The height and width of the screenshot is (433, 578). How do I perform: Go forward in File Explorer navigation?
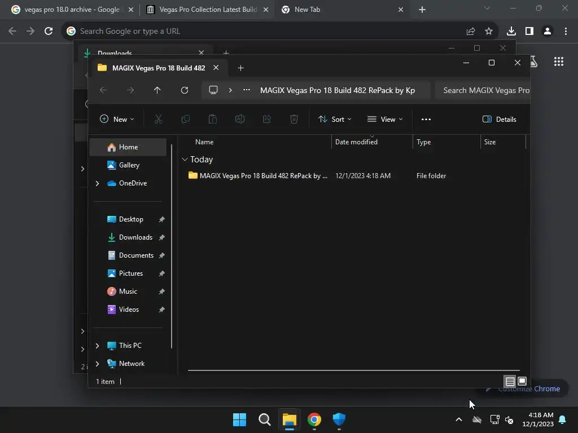[130, 90]
